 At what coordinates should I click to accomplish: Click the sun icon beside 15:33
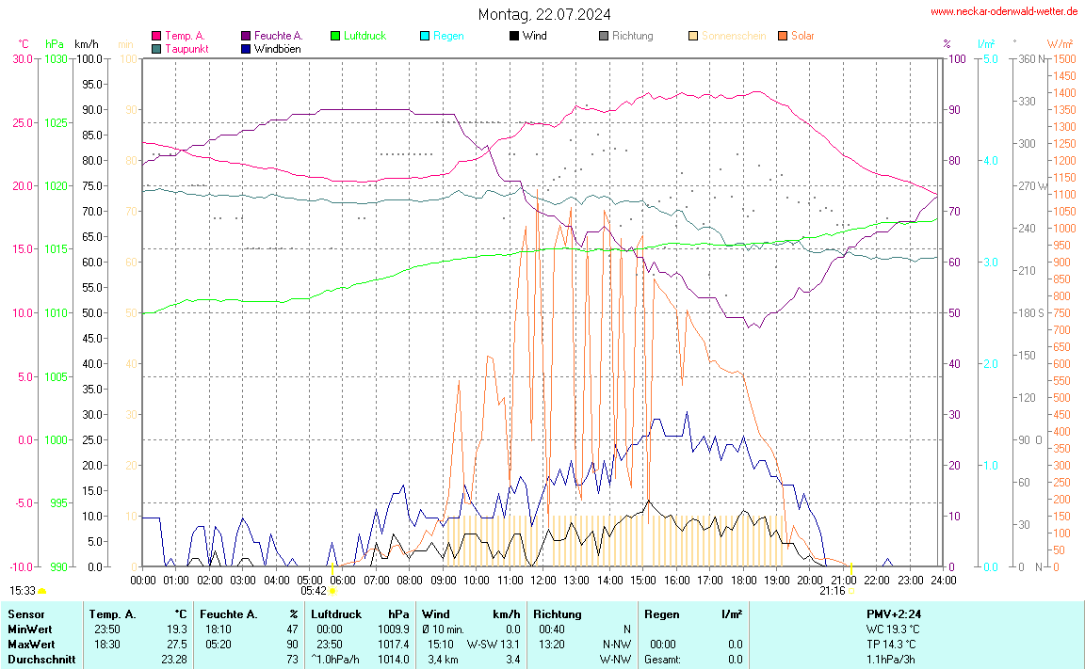[42, 591]
